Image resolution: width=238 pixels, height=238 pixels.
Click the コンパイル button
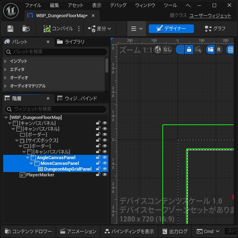point(58,29)
